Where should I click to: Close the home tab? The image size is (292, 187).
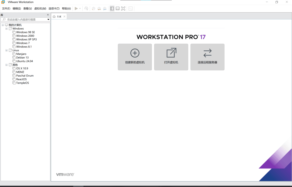pyautogui.click(x=64, y=17)
